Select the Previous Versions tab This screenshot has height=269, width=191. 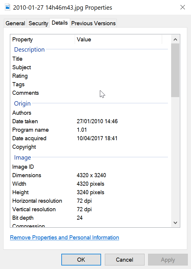point(93,23)
